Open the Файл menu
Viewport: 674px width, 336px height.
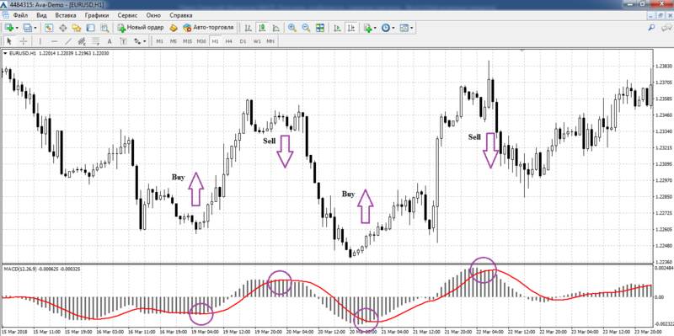click(20, 15)
